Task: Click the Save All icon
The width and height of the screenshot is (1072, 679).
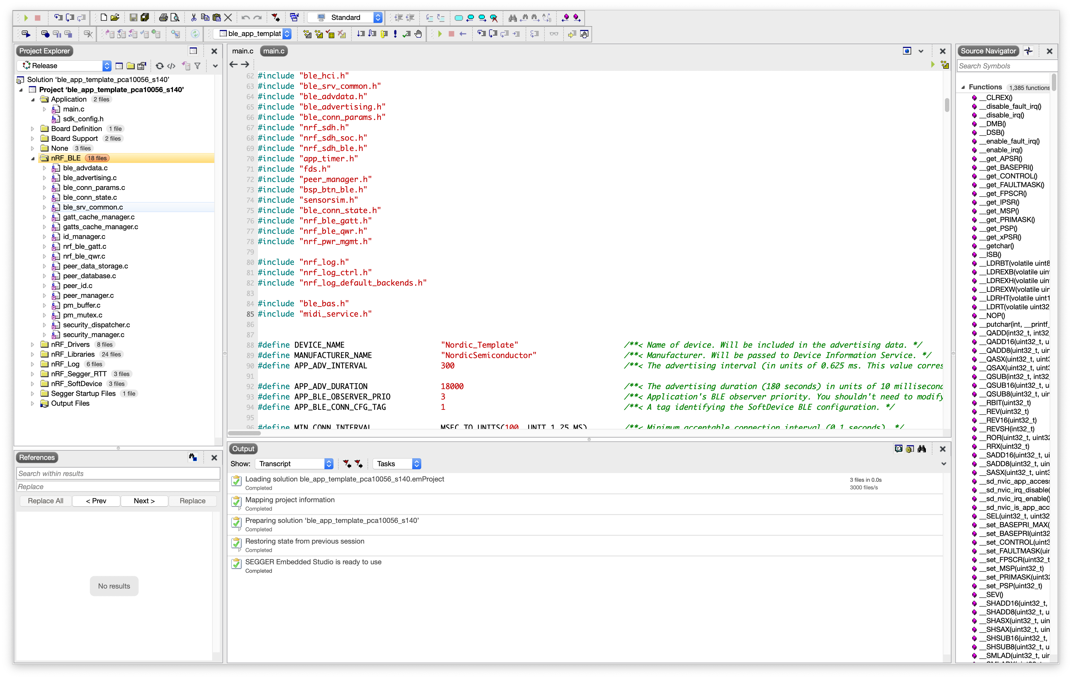Action: [145, 17]
